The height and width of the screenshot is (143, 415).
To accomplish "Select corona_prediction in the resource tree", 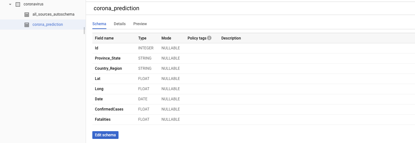I will tap(48, 25).
